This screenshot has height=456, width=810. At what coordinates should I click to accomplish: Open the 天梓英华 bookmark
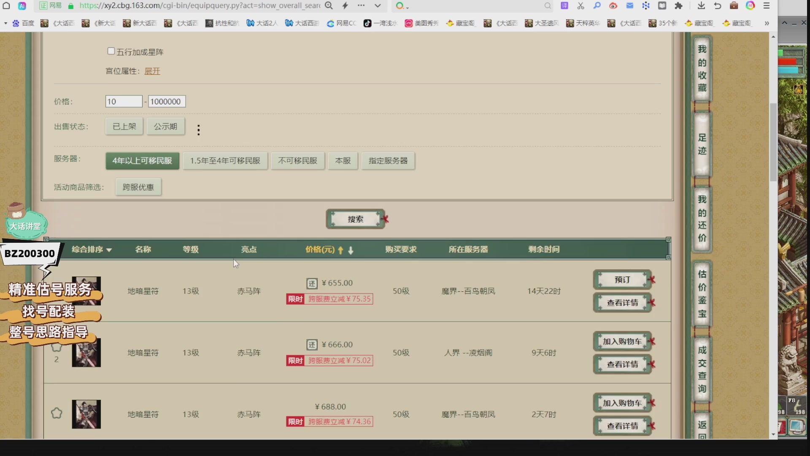pyautogui.click(x=583, y=23)
